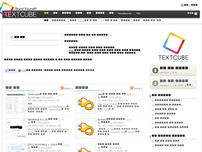Image resolution: width=202 pixels, height=152 pixels.
Task: Open TNF menu item
Action: 138,13
